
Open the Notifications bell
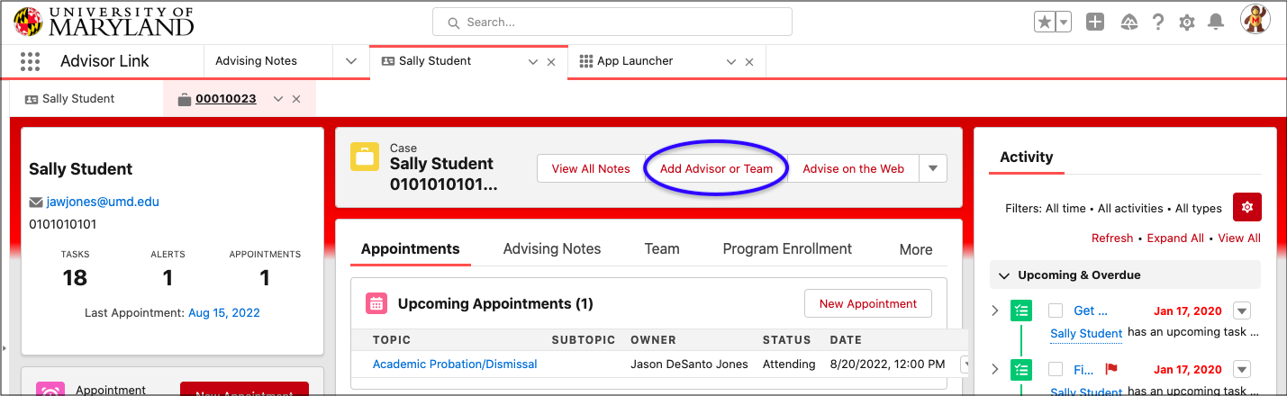(1216, 22)
